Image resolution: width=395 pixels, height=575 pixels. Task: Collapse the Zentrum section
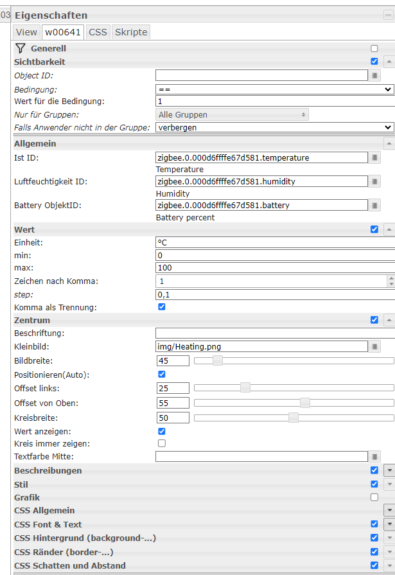point(389,320)
